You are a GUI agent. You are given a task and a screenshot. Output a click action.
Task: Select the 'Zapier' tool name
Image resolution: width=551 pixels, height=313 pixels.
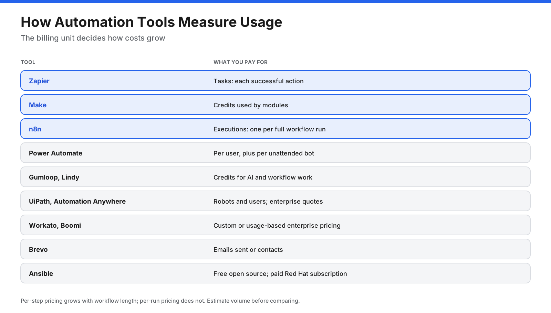pyautogui.click(x=39, y=81)
